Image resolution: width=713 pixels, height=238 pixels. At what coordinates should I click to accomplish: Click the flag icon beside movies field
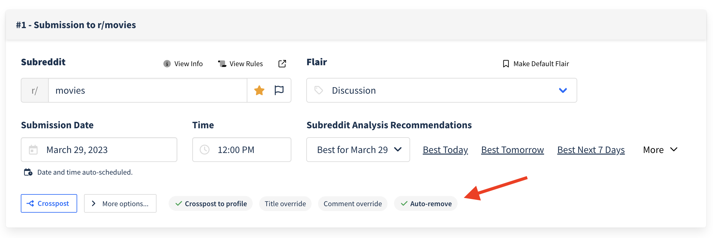279,90
